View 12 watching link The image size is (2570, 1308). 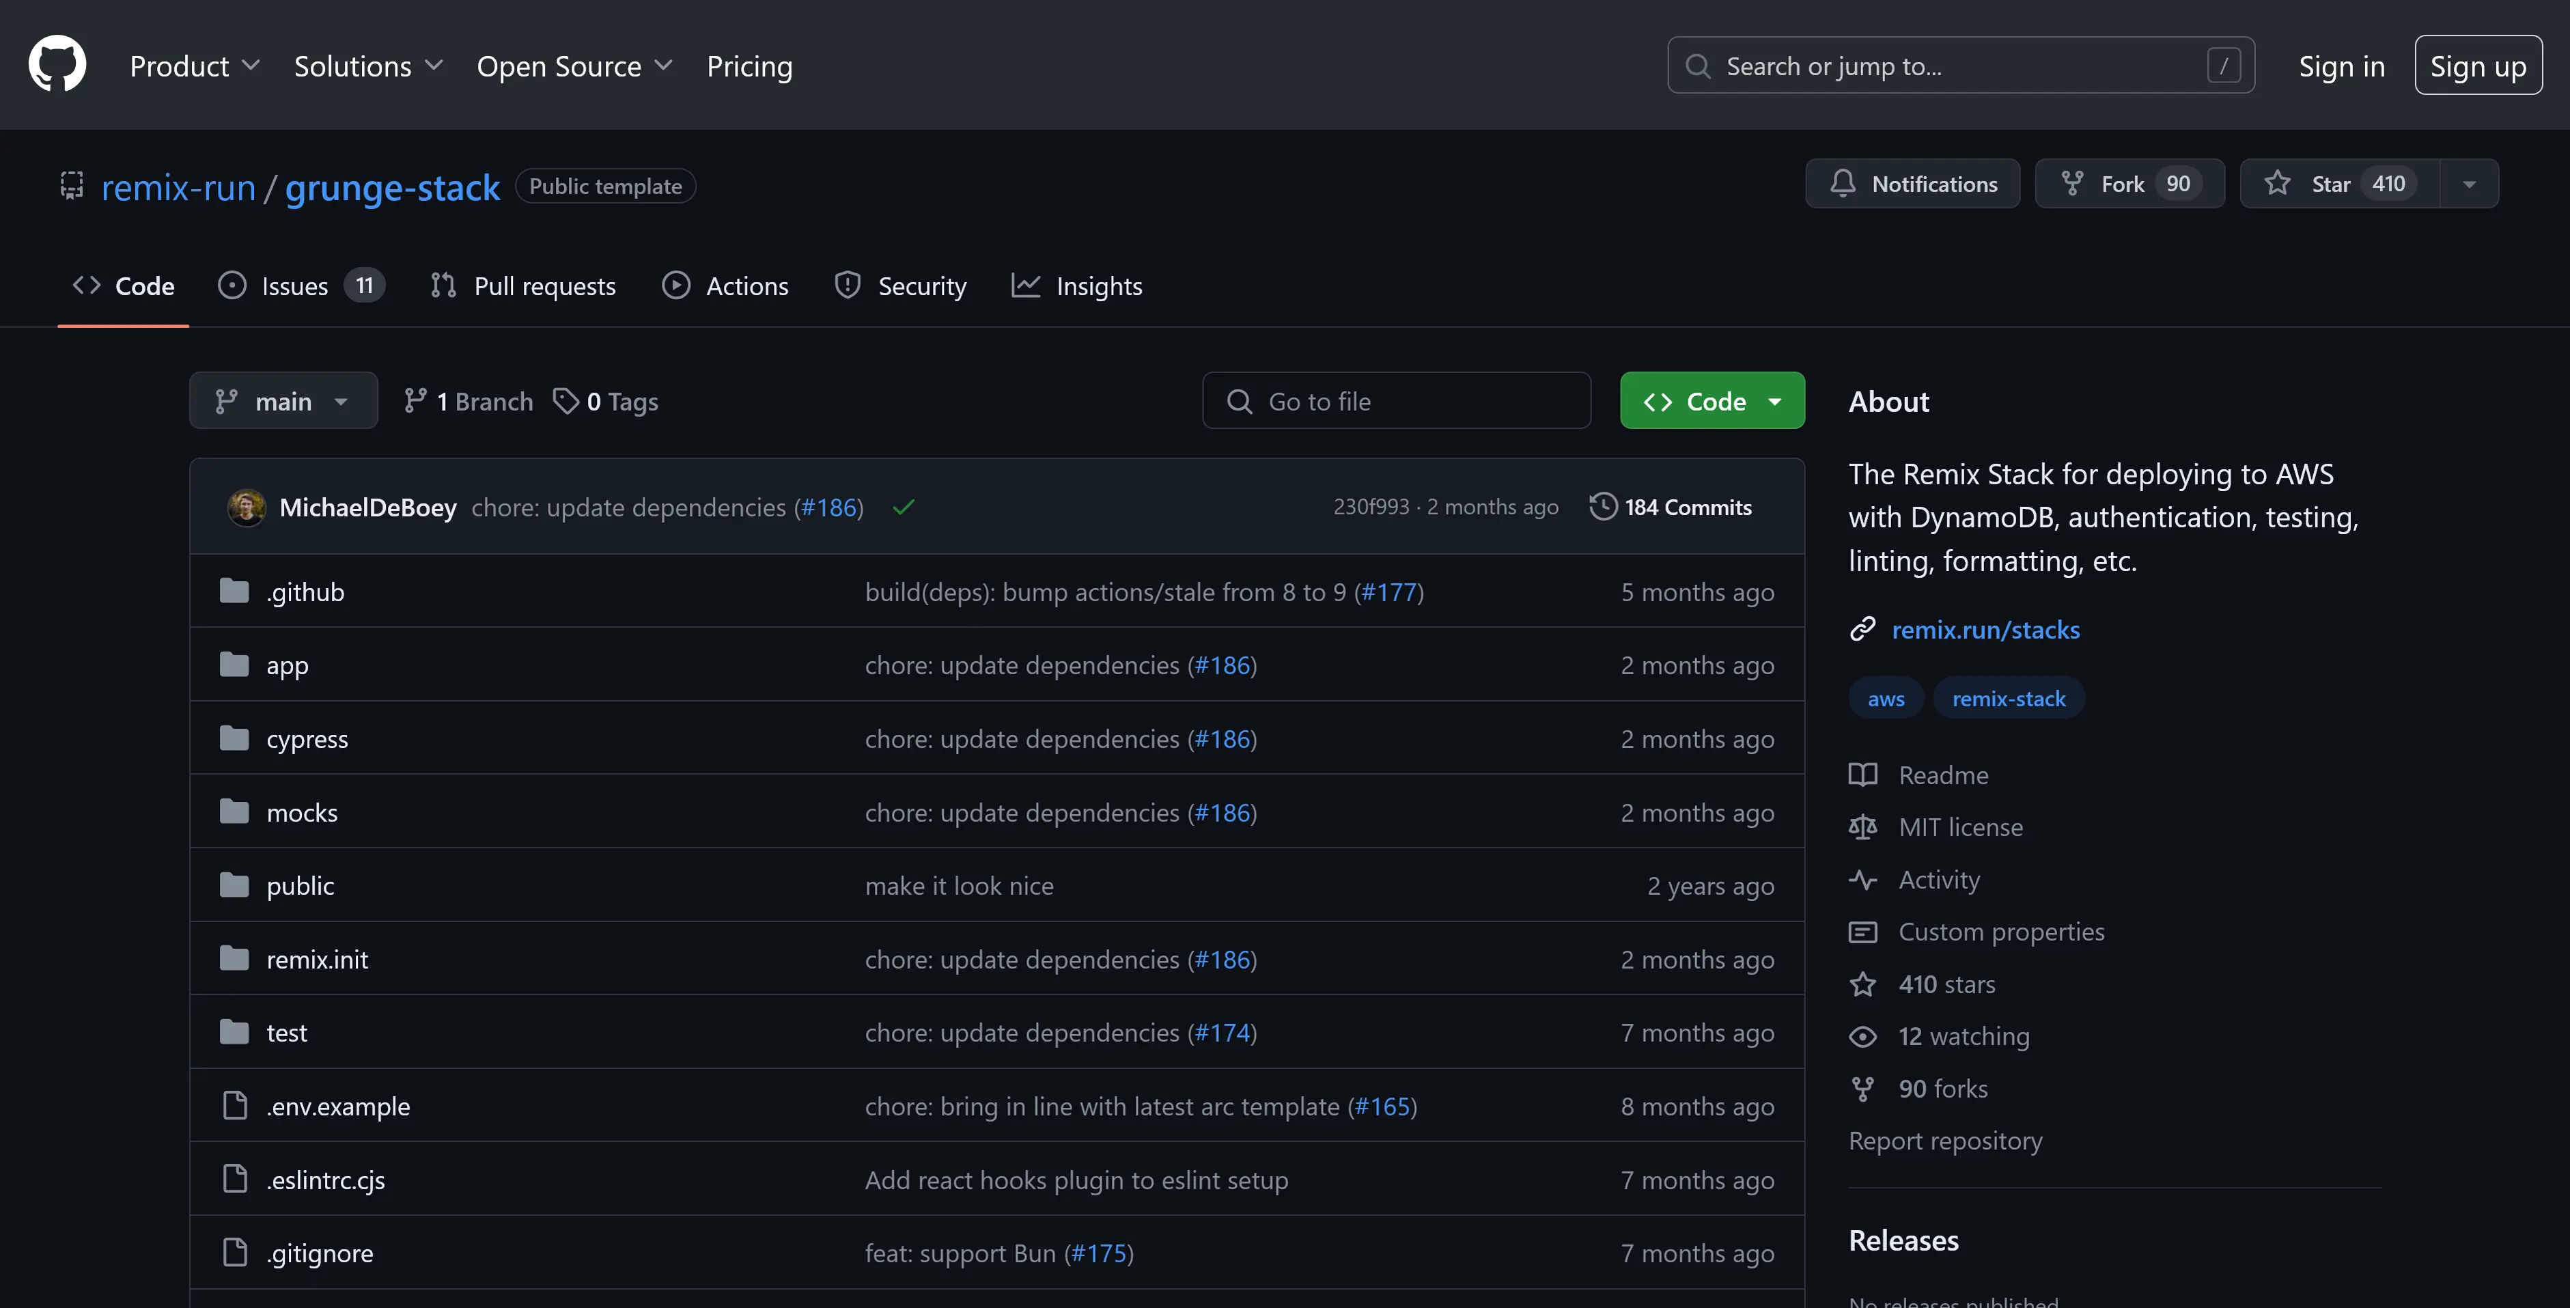[x=1940, y=1035]
